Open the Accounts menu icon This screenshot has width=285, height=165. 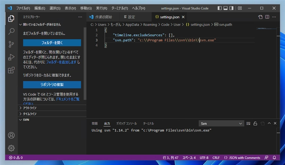11,135
